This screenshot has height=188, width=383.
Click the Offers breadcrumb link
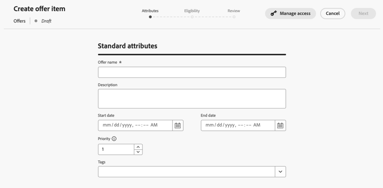point(19,21)
